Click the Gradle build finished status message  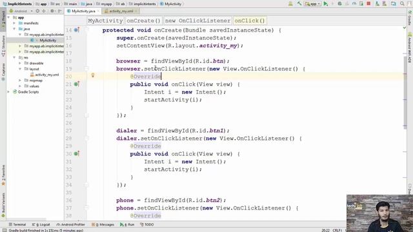pyautogui.click(x=46, y=230)
